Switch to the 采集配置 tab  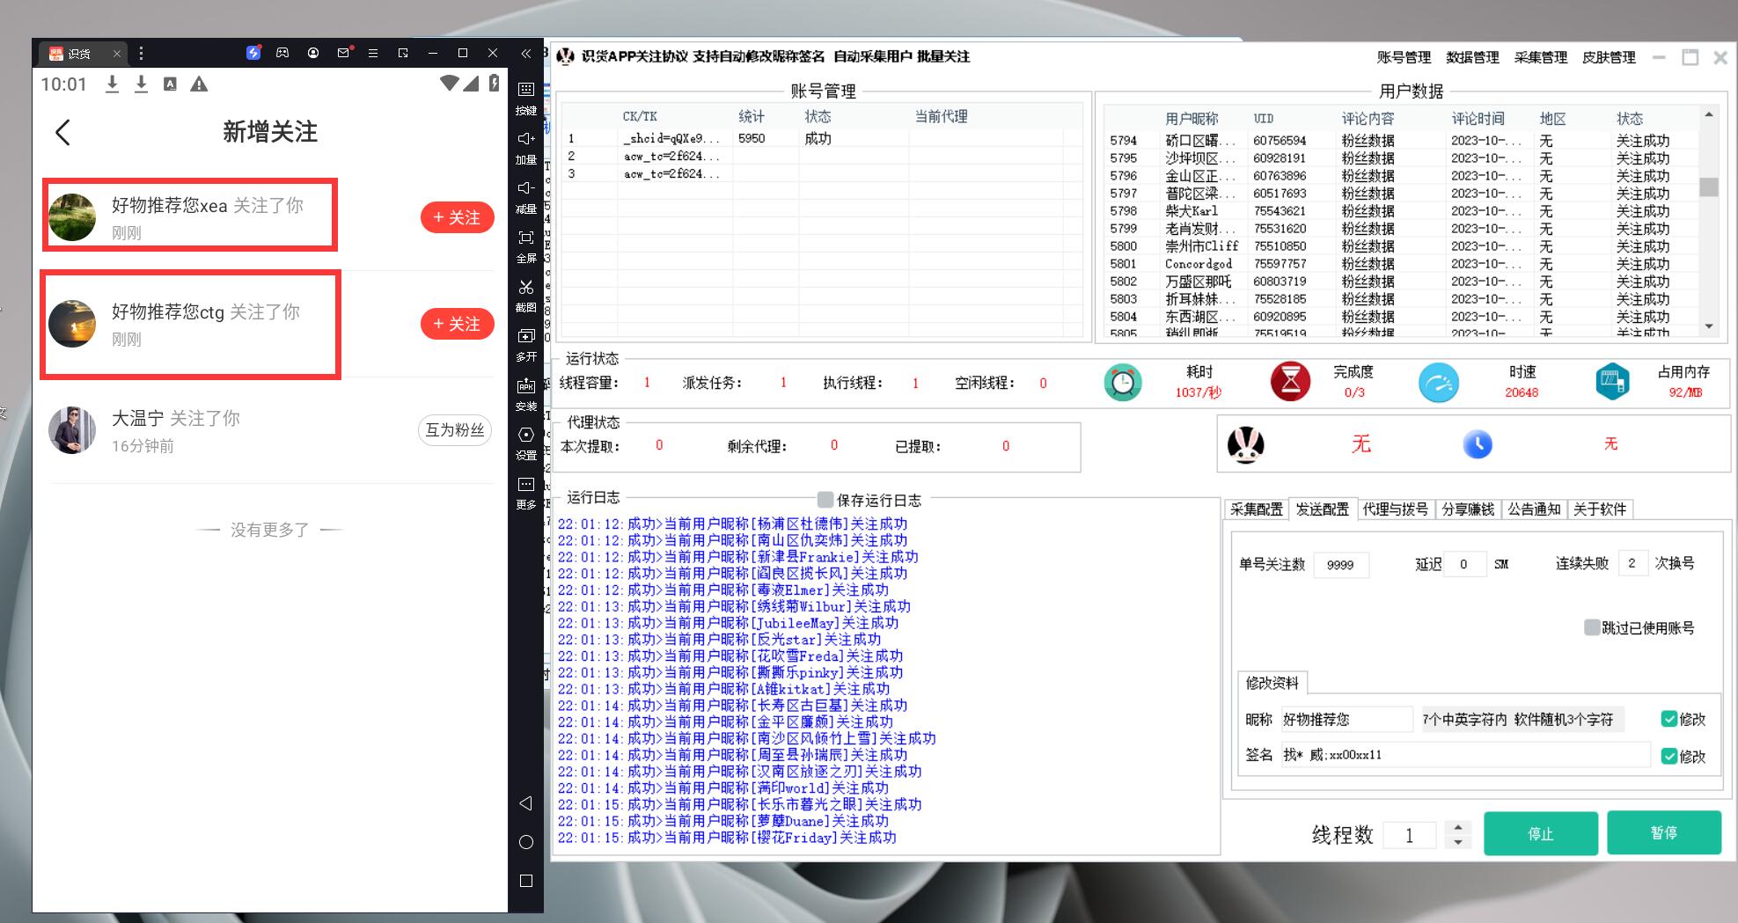pyautogui.click(x=1256, y=509)
